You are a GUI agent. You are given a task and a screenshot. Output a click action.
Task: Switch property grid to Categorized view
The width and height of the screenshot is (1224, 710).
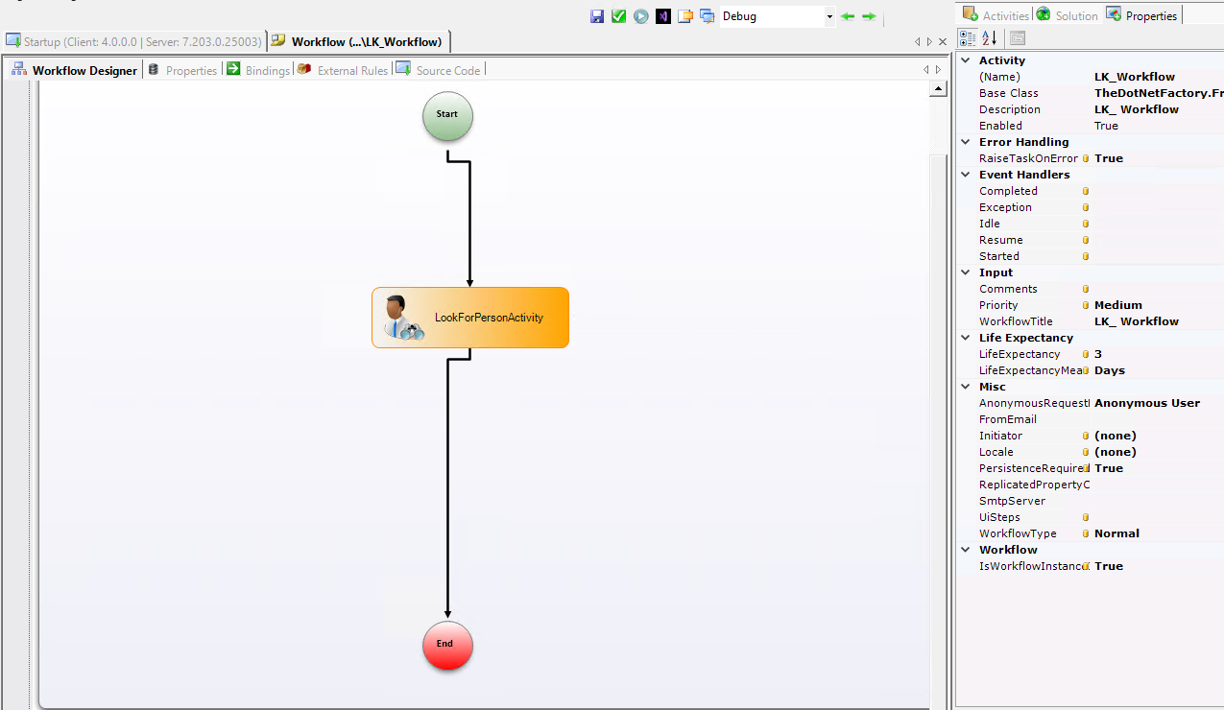click(968, 38)
